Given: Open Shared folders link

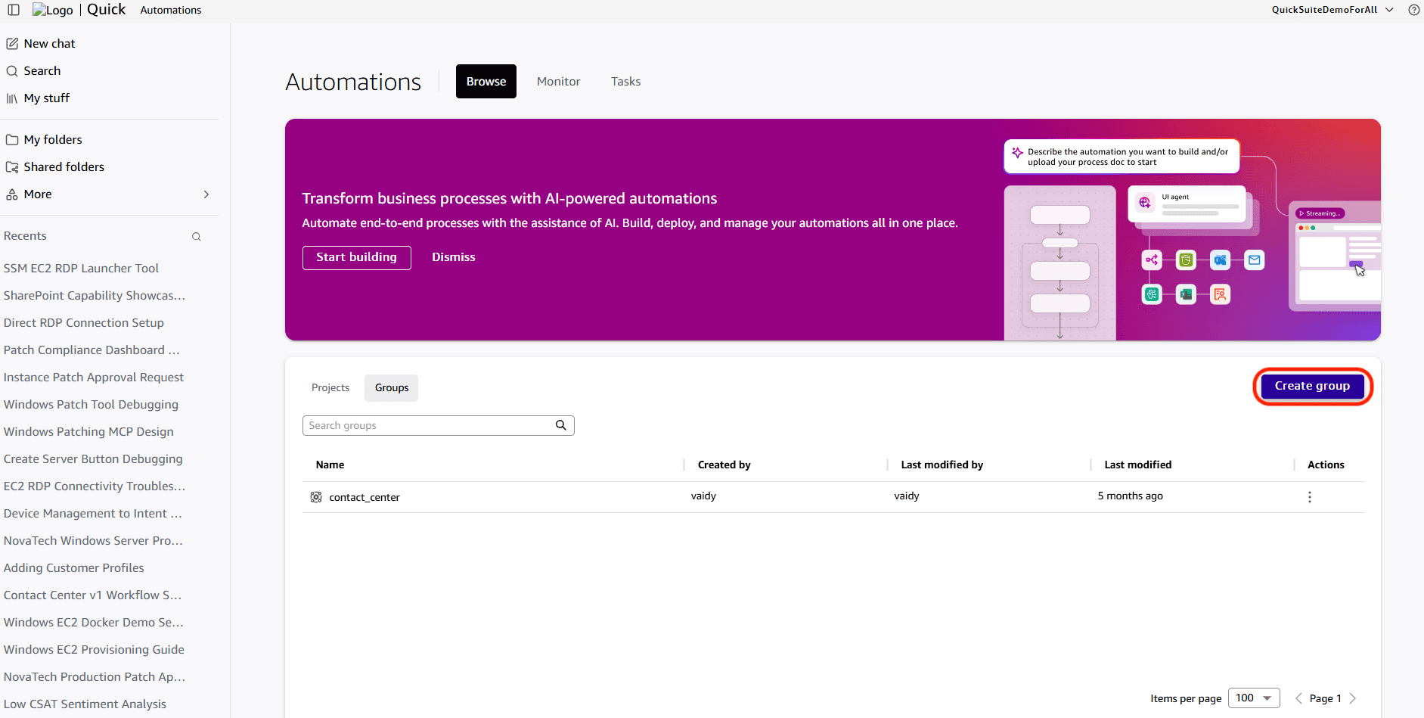Looking at the screenshot, I should tap(64, 167).
